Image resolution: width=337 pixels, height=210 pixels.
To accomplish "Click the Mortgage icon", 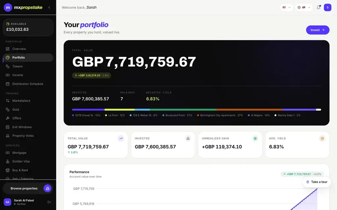I will pos(8,153).
